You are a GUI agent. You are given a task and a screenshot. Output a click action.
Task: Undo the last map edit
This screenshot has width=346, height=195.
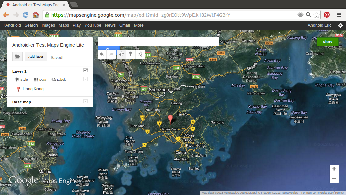click(102, 54)
